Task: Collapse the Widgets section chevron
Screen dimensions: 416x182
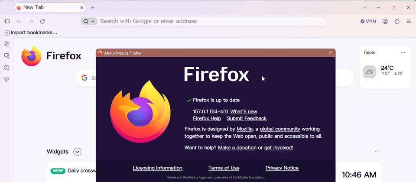Action: click(x=77, y=152)
